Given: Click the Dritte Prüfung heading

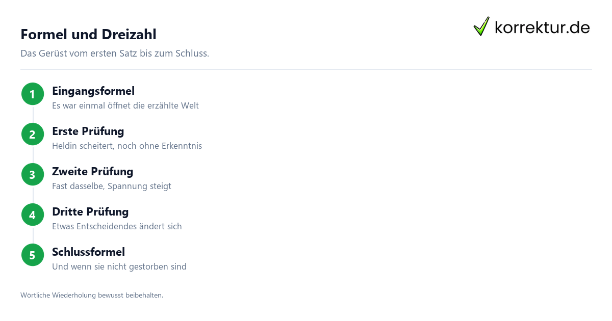Looking at the screenshot, I should tap(90, 212).
